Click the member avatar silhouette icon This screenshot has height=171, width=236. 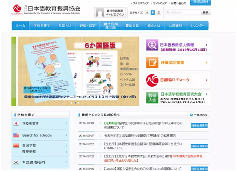tap(100, 13)
